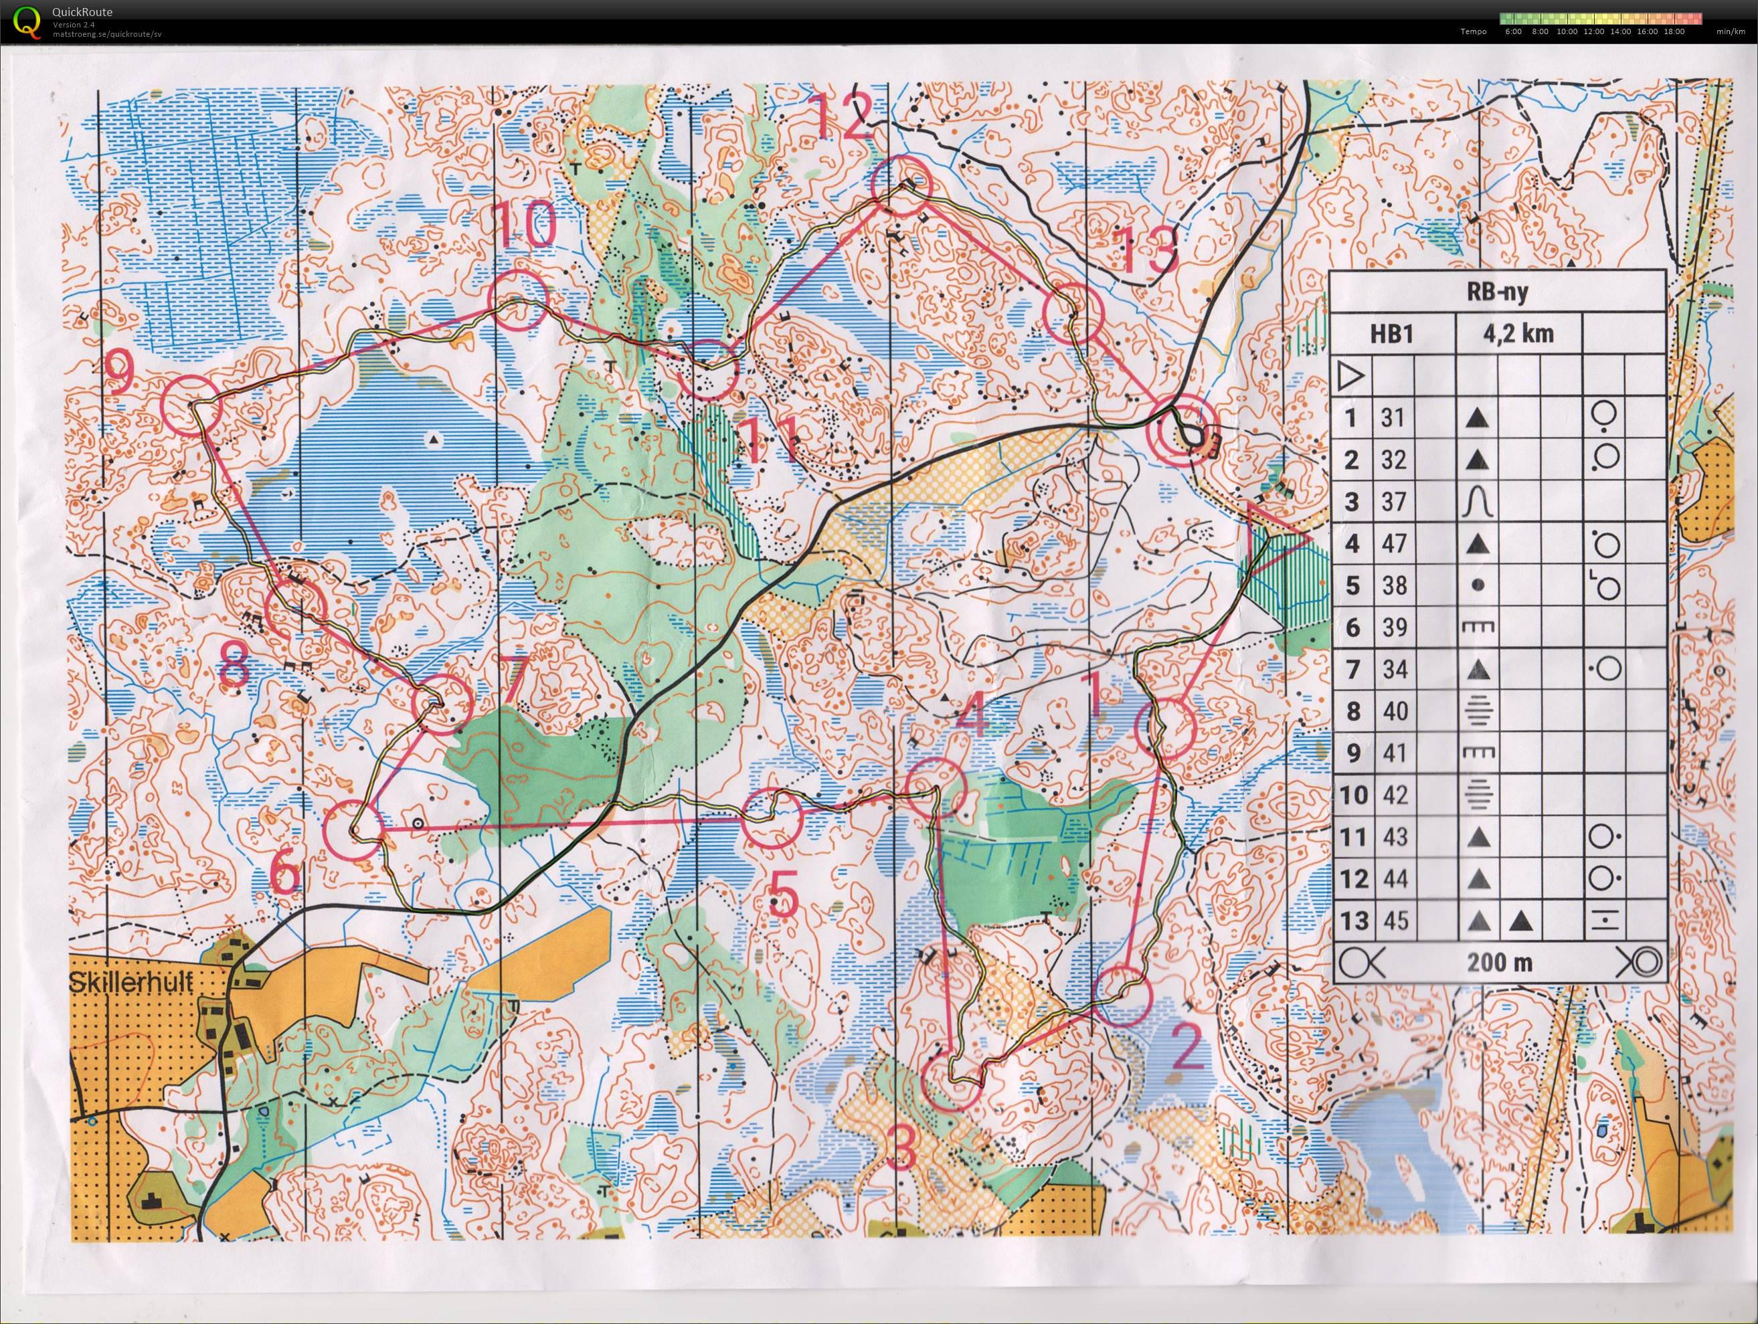Click the east-side circle symbol in table row 11
Image resolution: width=1758 pixels, height=1324 pixels.
(x=1606, y=837)
